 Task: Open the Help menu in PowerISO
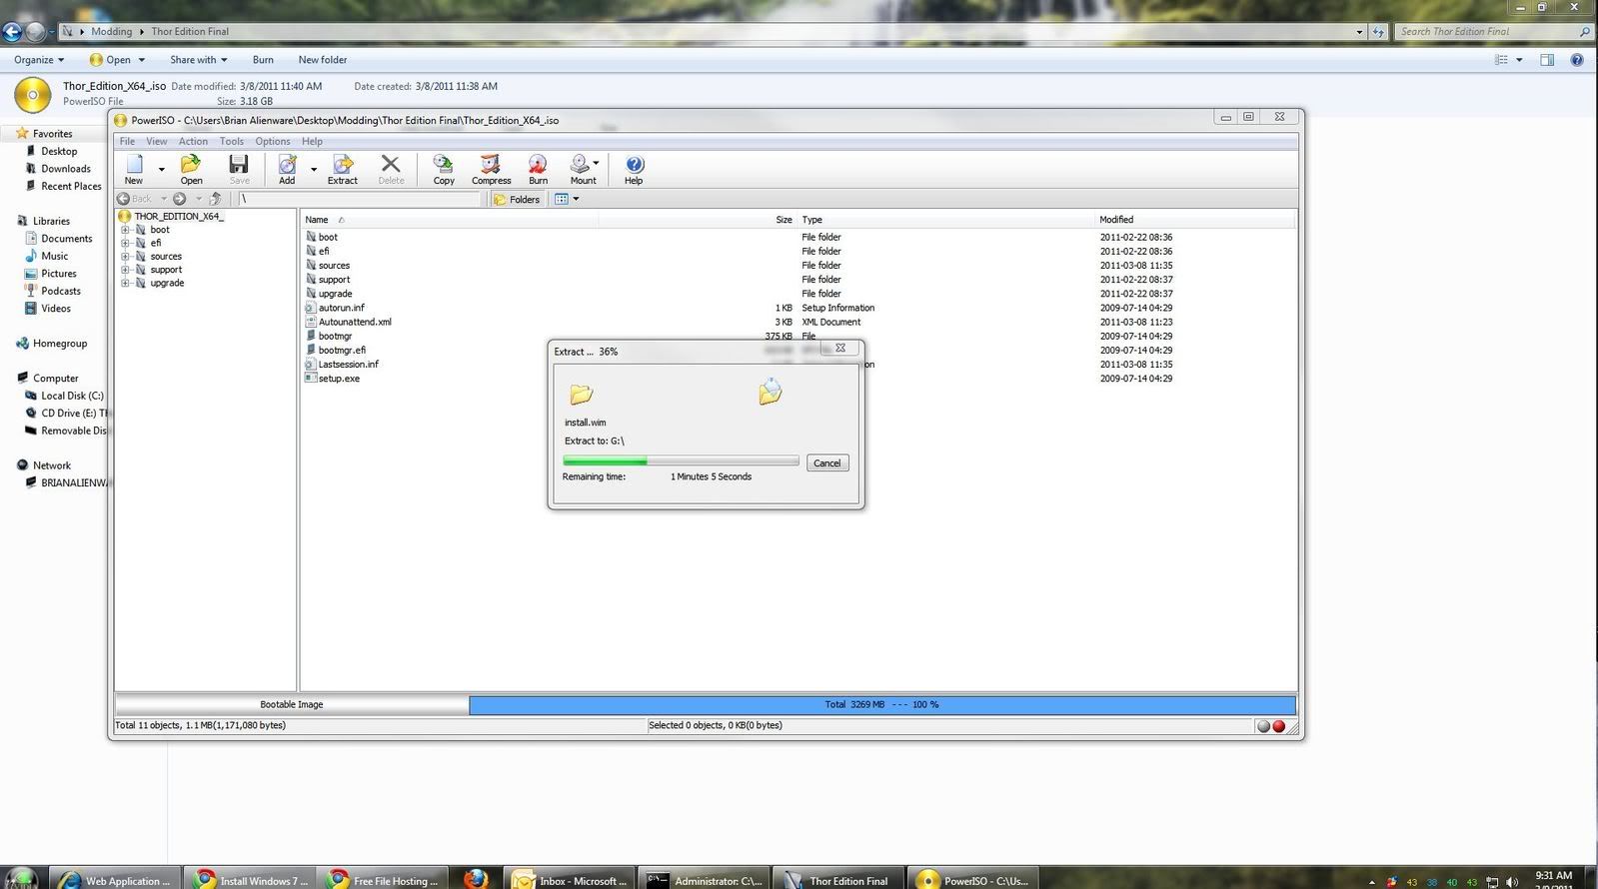pos(312,142)
